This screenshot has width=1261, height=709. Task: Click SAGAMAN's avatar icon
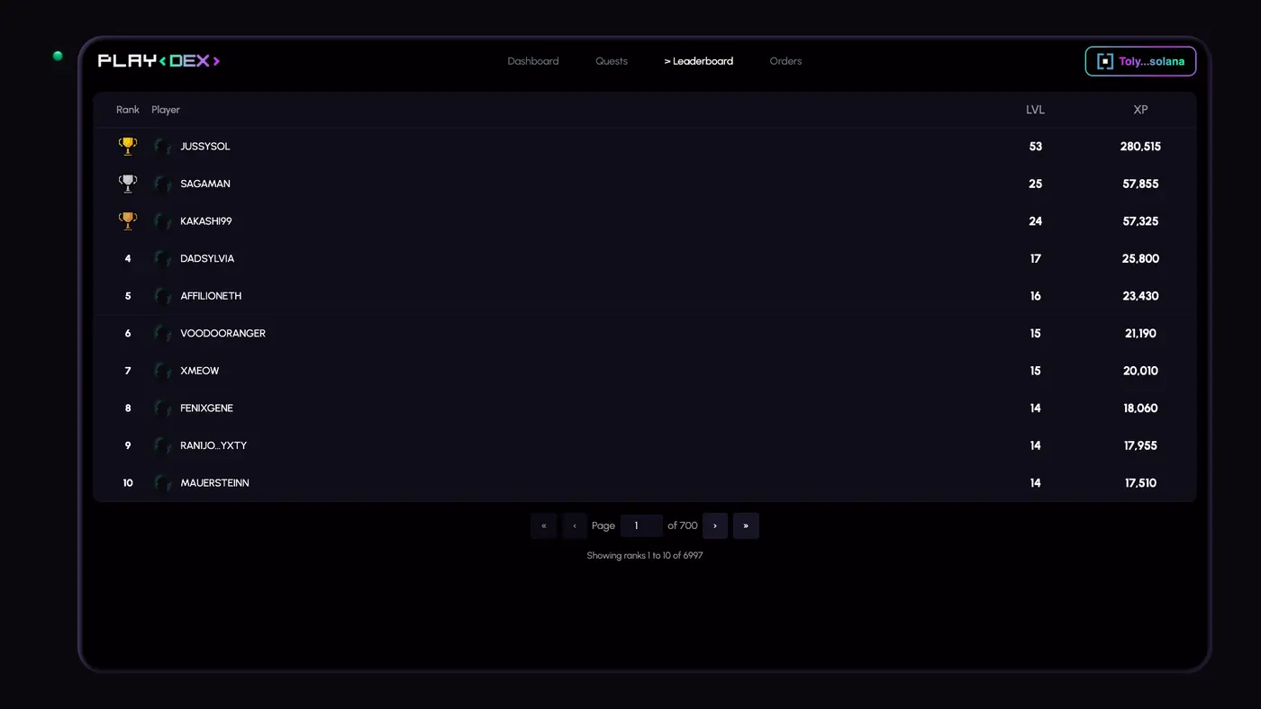[x=162, y=184]
